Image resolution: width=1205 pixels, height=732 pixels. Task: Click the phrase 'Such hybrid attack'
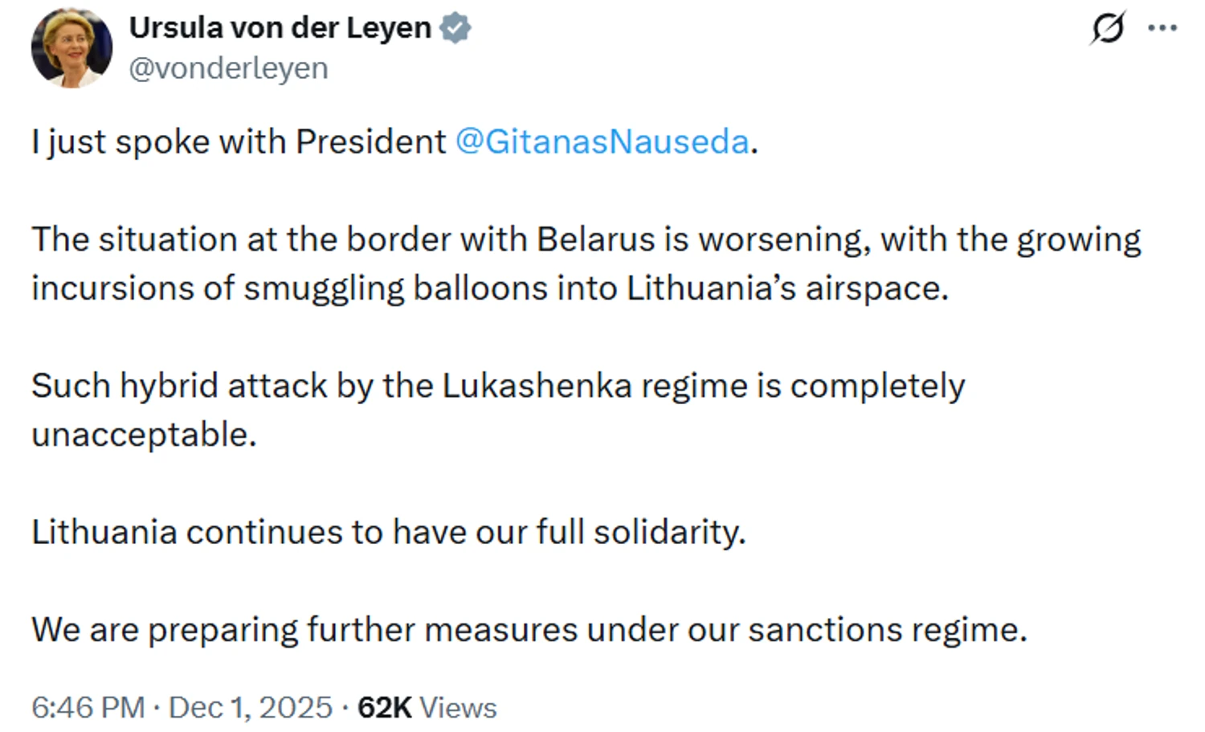pyautogui.click(x=179, y=386)
